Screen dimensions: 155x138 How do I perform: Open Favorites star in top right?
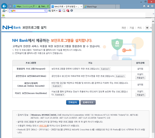(x=148, y=6)
